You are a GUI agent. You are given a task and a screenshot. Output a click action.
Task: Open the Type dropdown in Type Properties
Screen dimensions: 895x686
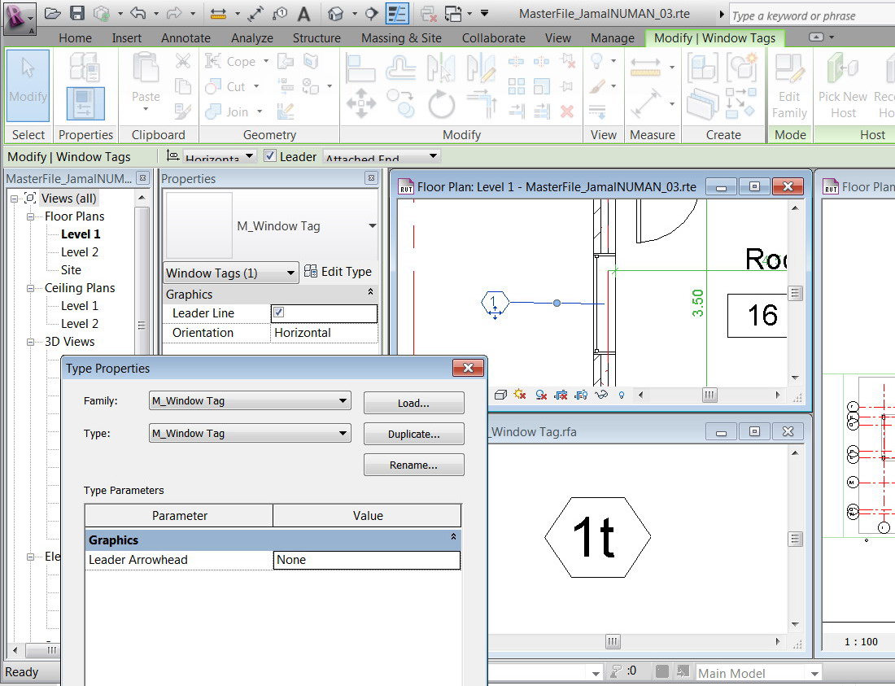tap(250, 433)
